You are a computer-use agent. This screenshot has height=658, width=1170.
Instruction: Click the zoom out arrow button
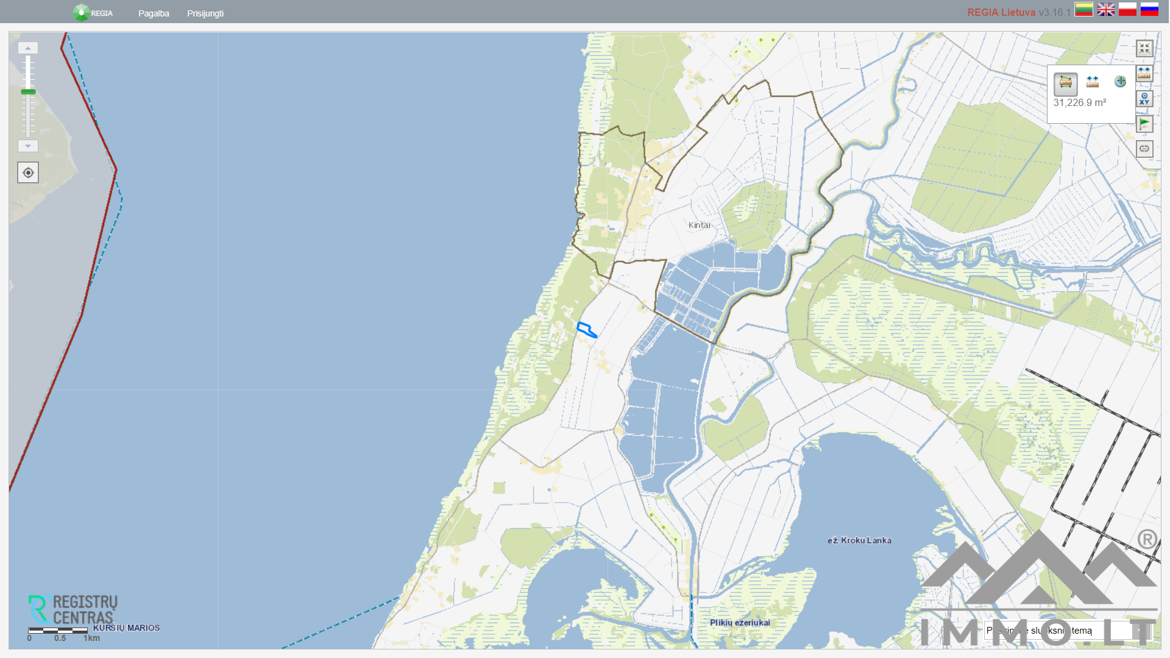[x=28, y=146]
